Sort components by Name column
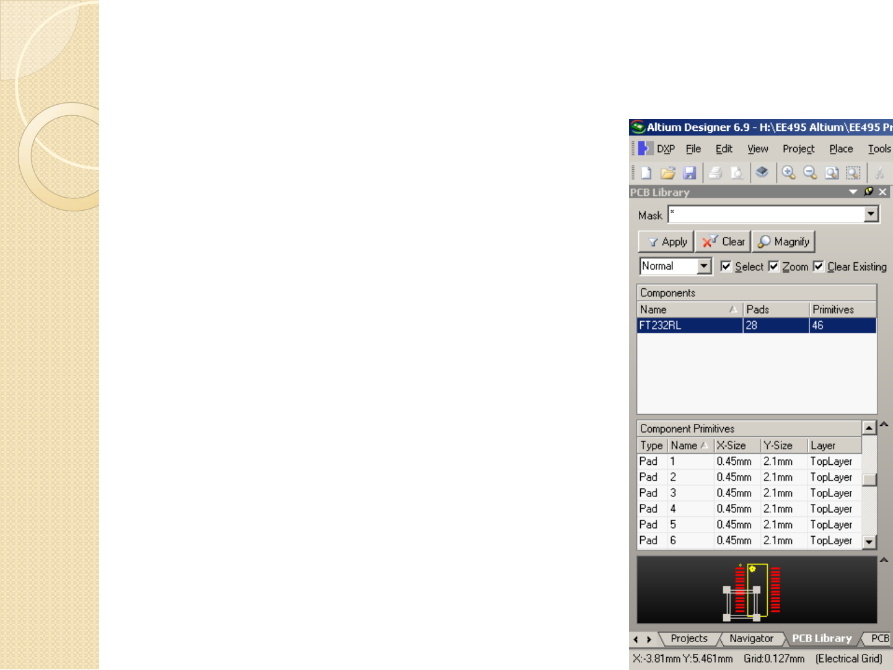Image resolution: width=893 pixels, height=670 pixels. 690,309
